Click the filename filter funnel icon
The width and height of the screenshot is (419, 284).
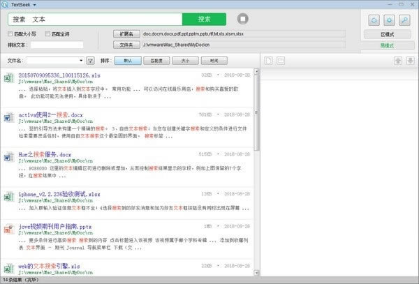91,61
